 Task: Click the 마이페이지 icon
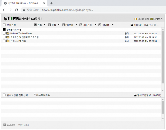click(136, 19)
